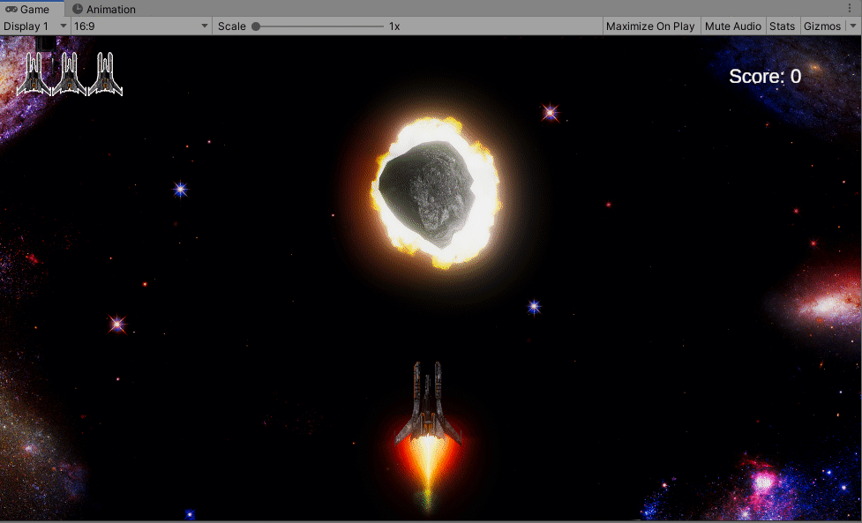This screenshot has height=523, width=862.
Task: Click the middle life ship icon
Action: pyautogui.click(x=70, y=73)
